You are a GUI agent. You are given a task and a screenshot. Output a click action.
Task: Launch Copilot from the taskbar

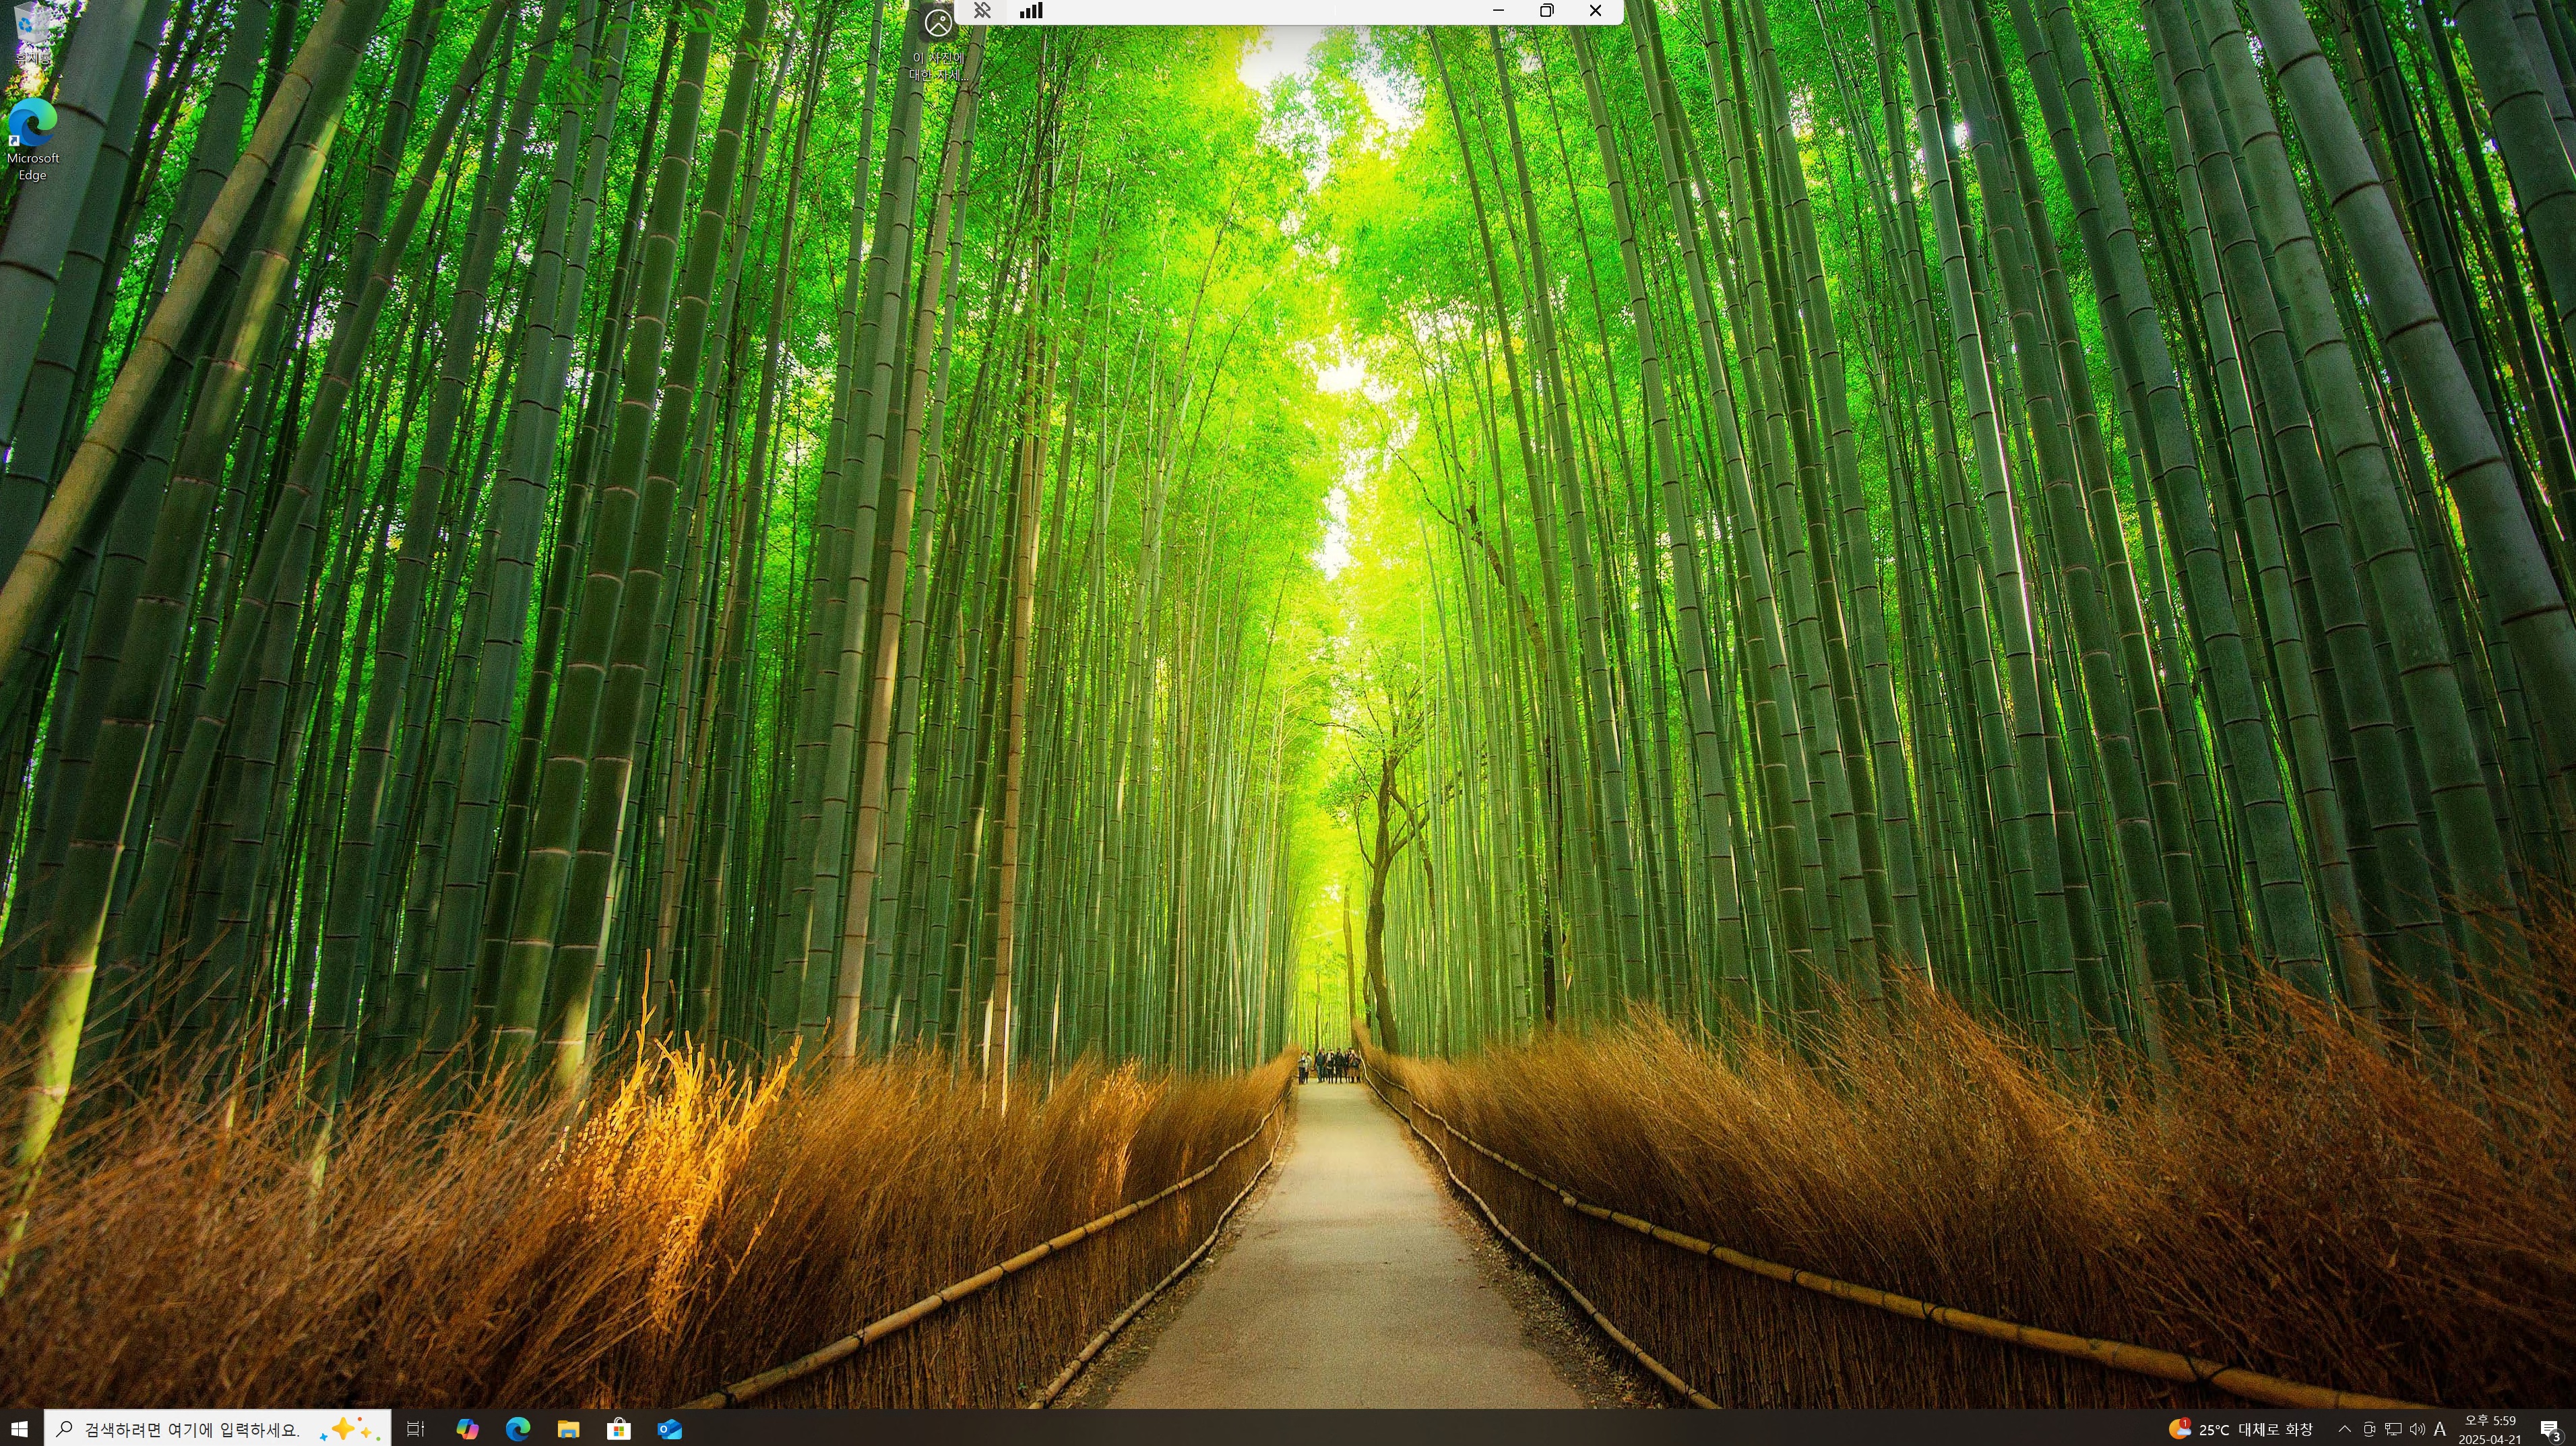click(x=467, y=1429)
